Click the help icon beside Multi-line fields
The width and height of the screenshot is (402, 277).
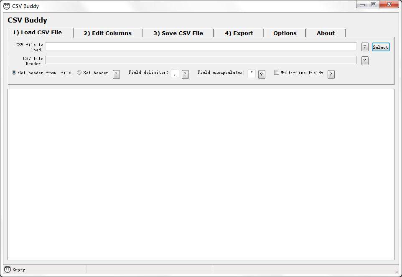tap(331, 74)
